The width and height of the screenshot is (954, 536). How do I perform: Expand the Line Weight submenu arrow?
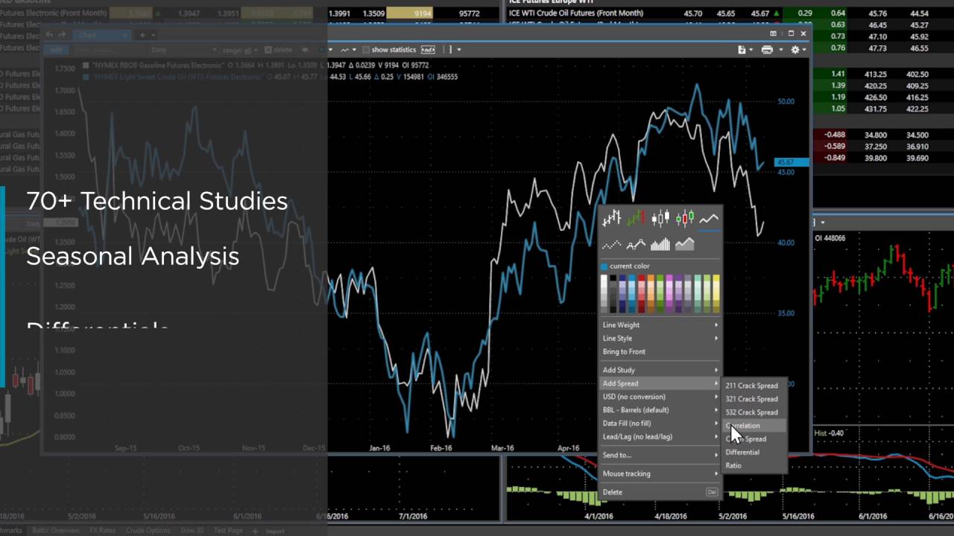[x=716, y=325]
